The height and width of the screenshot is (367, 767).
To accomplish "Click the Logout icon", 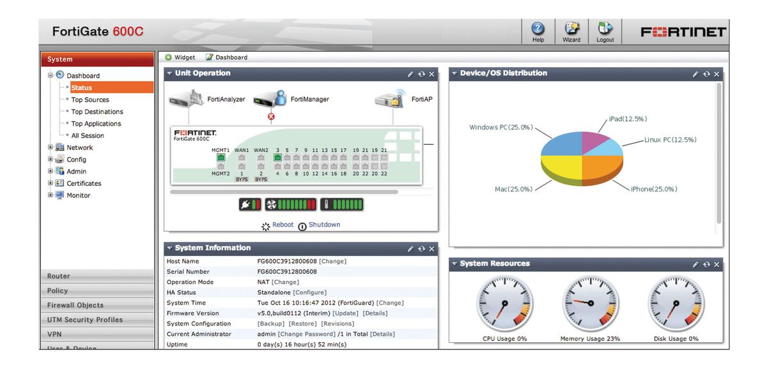I will (605, 30).
